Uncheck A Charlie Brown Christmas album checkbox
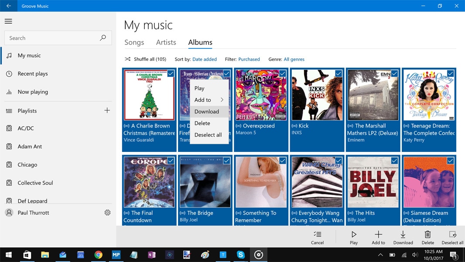The height and width of the screenshot is (262, 465). (171, 73)
